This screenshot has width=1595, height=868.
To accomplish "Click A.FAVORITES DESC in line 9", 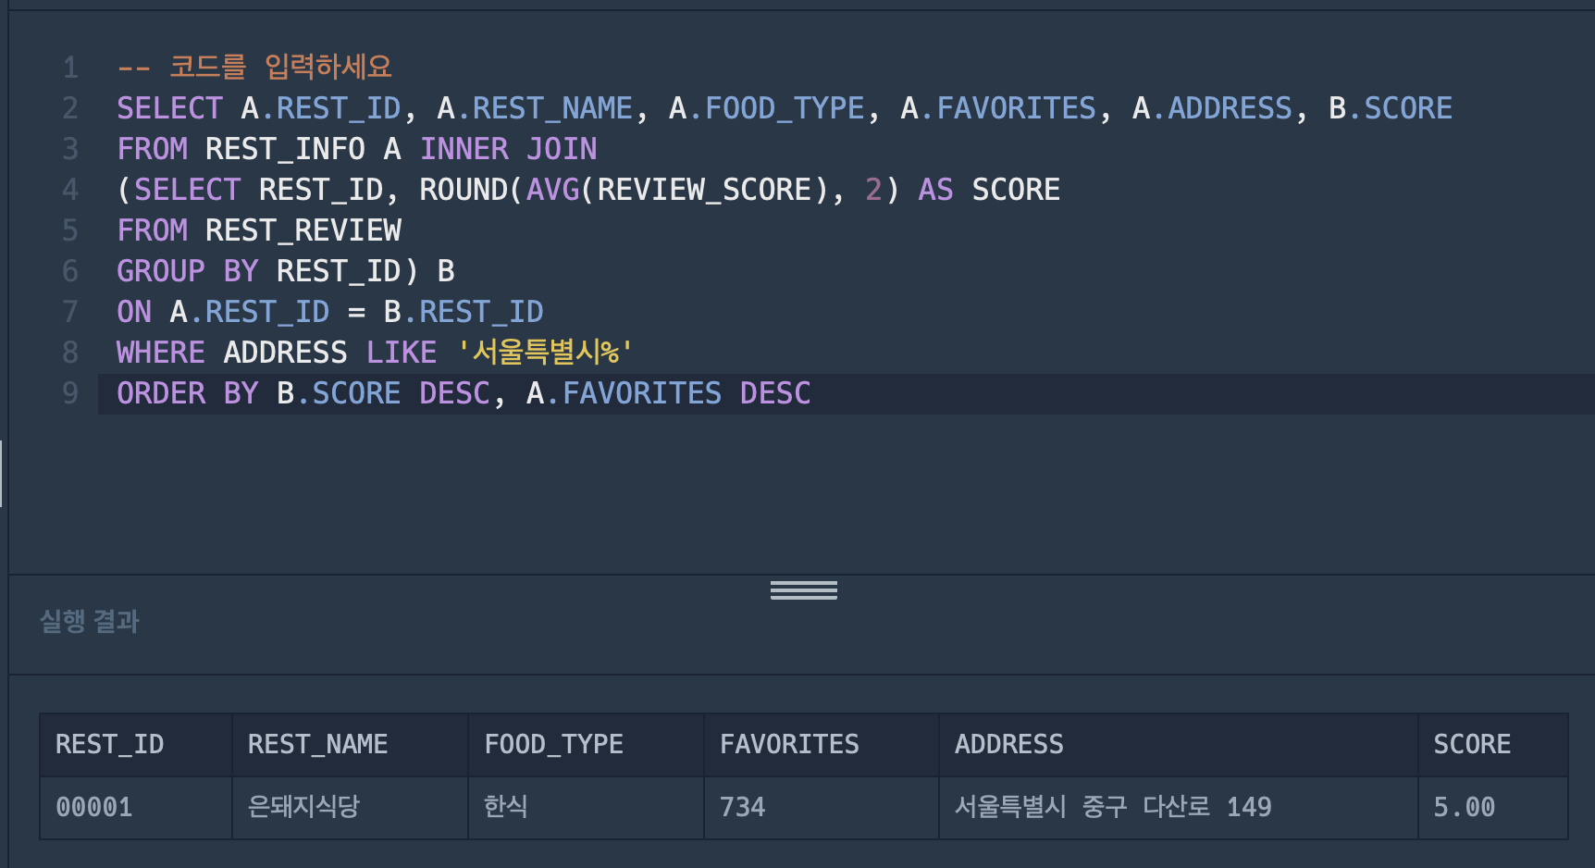I will [668, 393].
